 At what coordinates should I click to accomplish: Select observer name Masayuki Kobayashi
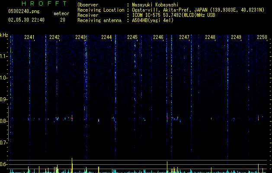point(155,5)
